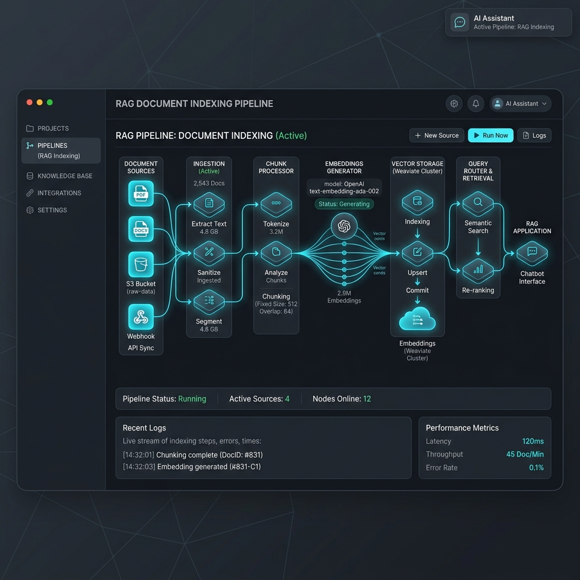
Task: Open the Chatbot Interface node
Action: coord(532,253)
